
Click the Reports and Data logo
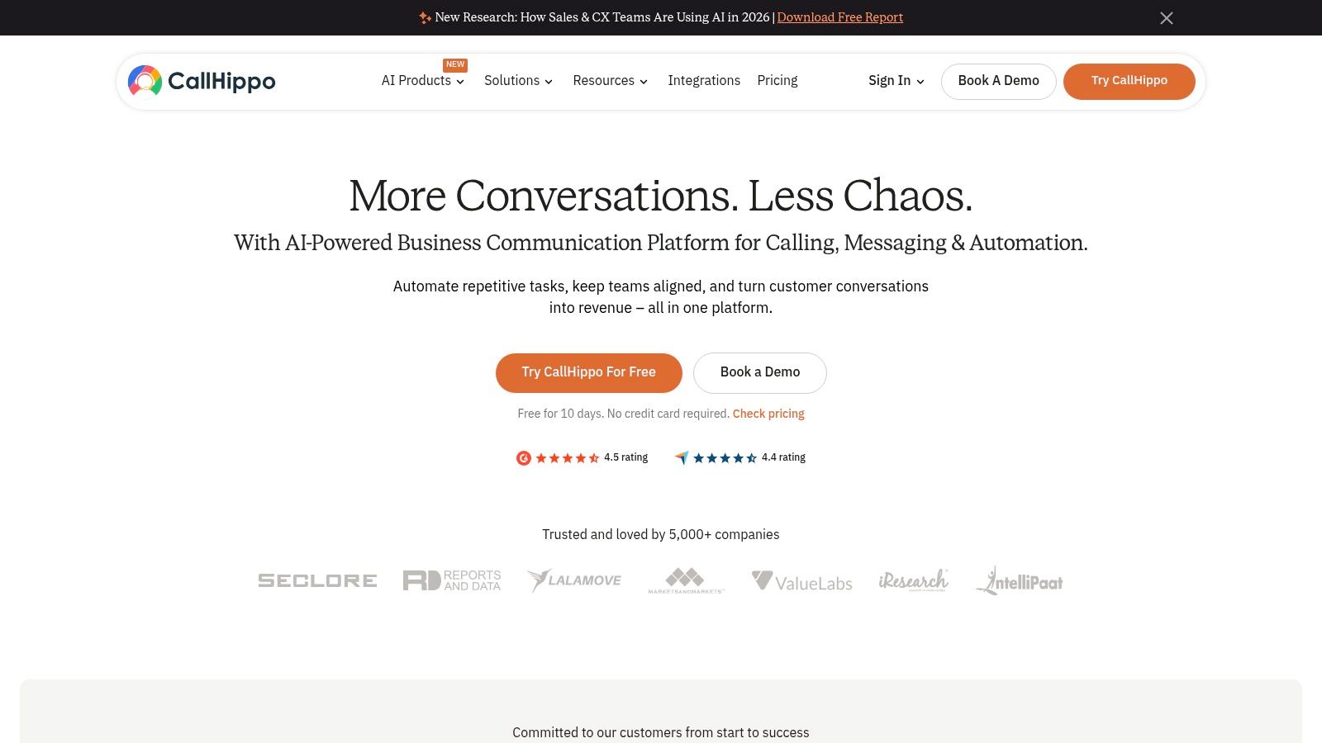tap(452, 580)
